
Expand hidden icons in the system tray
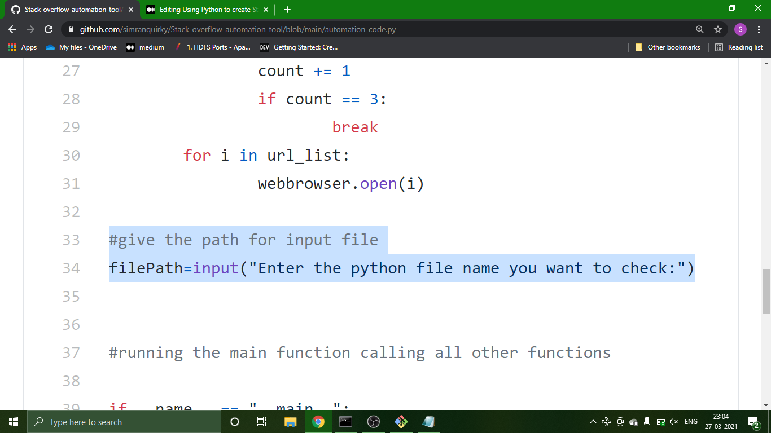[x=593, y=422]
